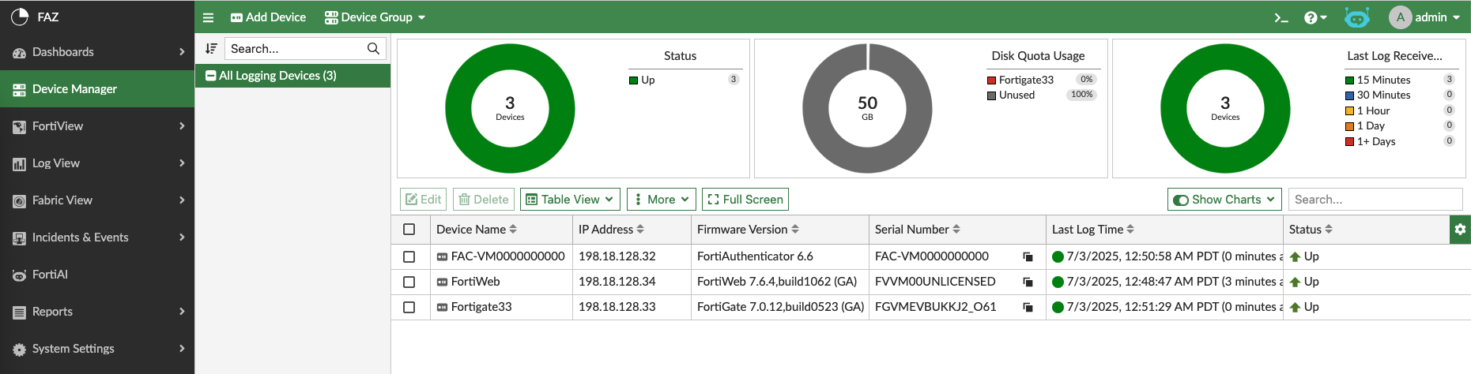The width and height of the screenshot is (1471, 374).
Task: Click the green Up legend swatch
Action: 633,80
